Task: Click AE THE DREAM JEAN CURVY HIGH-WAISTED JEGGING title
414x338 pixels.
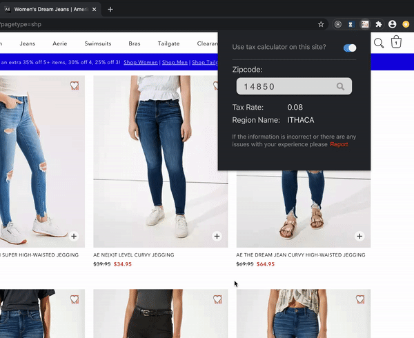Action: (301, 255)
